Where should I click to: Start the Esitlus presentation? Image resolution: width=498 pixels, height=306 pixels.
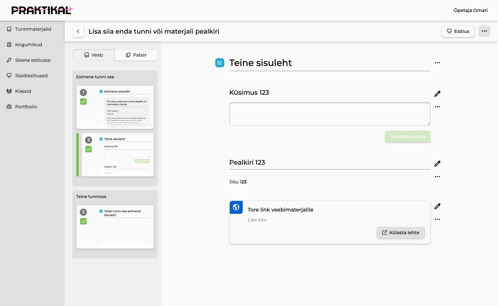(458, 31)
